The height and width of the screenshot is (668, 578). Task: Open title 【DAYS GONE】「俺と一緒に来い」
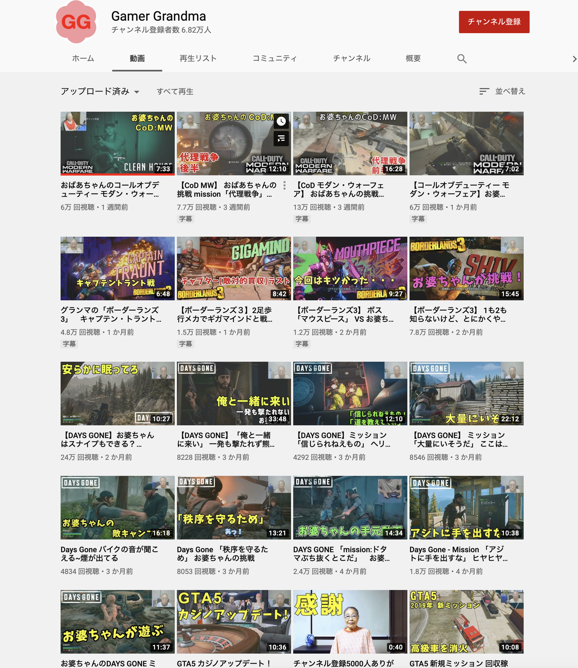click(226, 440)
